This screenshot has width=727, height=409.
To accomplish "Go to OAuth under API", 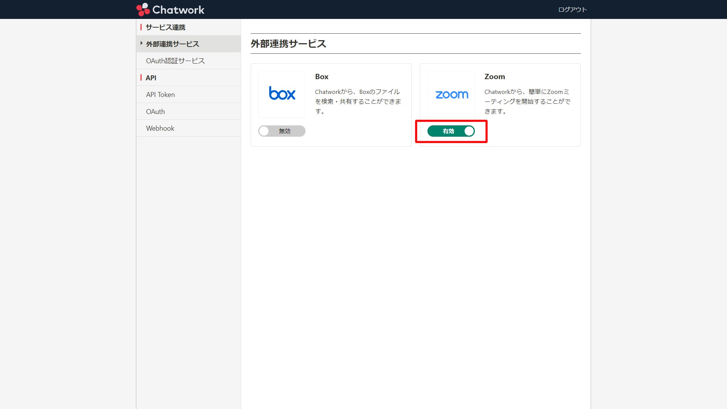I will point(155,112).
